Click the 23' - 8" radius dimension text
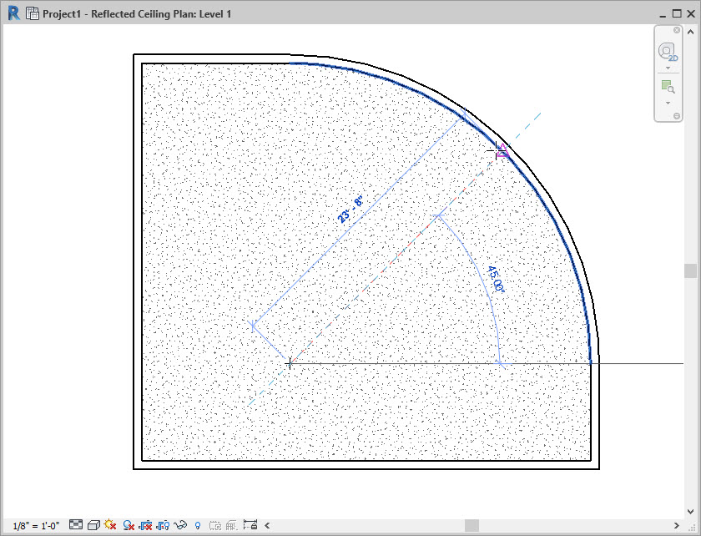701x536 pixels. click(350, 210)
